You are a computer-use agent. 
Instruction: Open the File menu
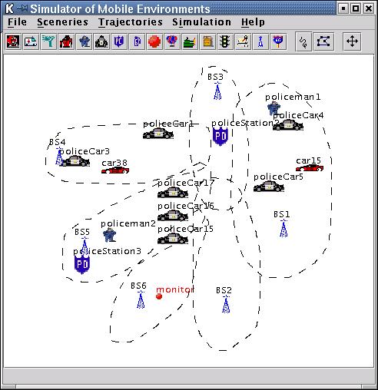click(17, 22)
